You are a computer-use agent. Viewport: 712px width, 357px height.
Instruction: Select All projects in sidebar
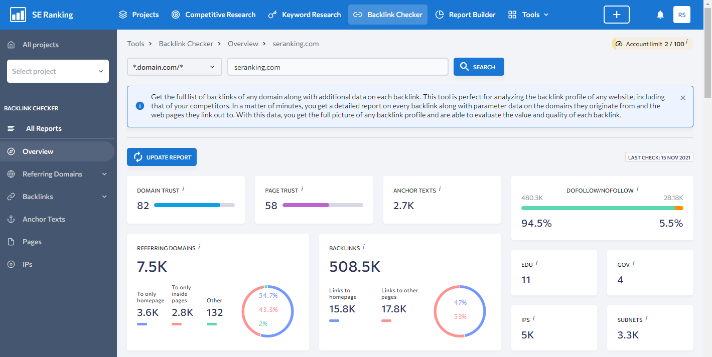tap(41, 45)
